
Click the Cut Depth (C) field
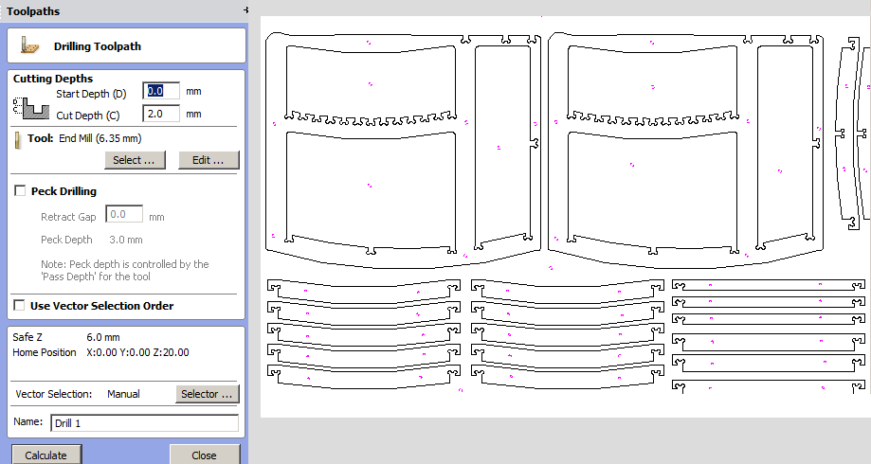pos(161,114)
